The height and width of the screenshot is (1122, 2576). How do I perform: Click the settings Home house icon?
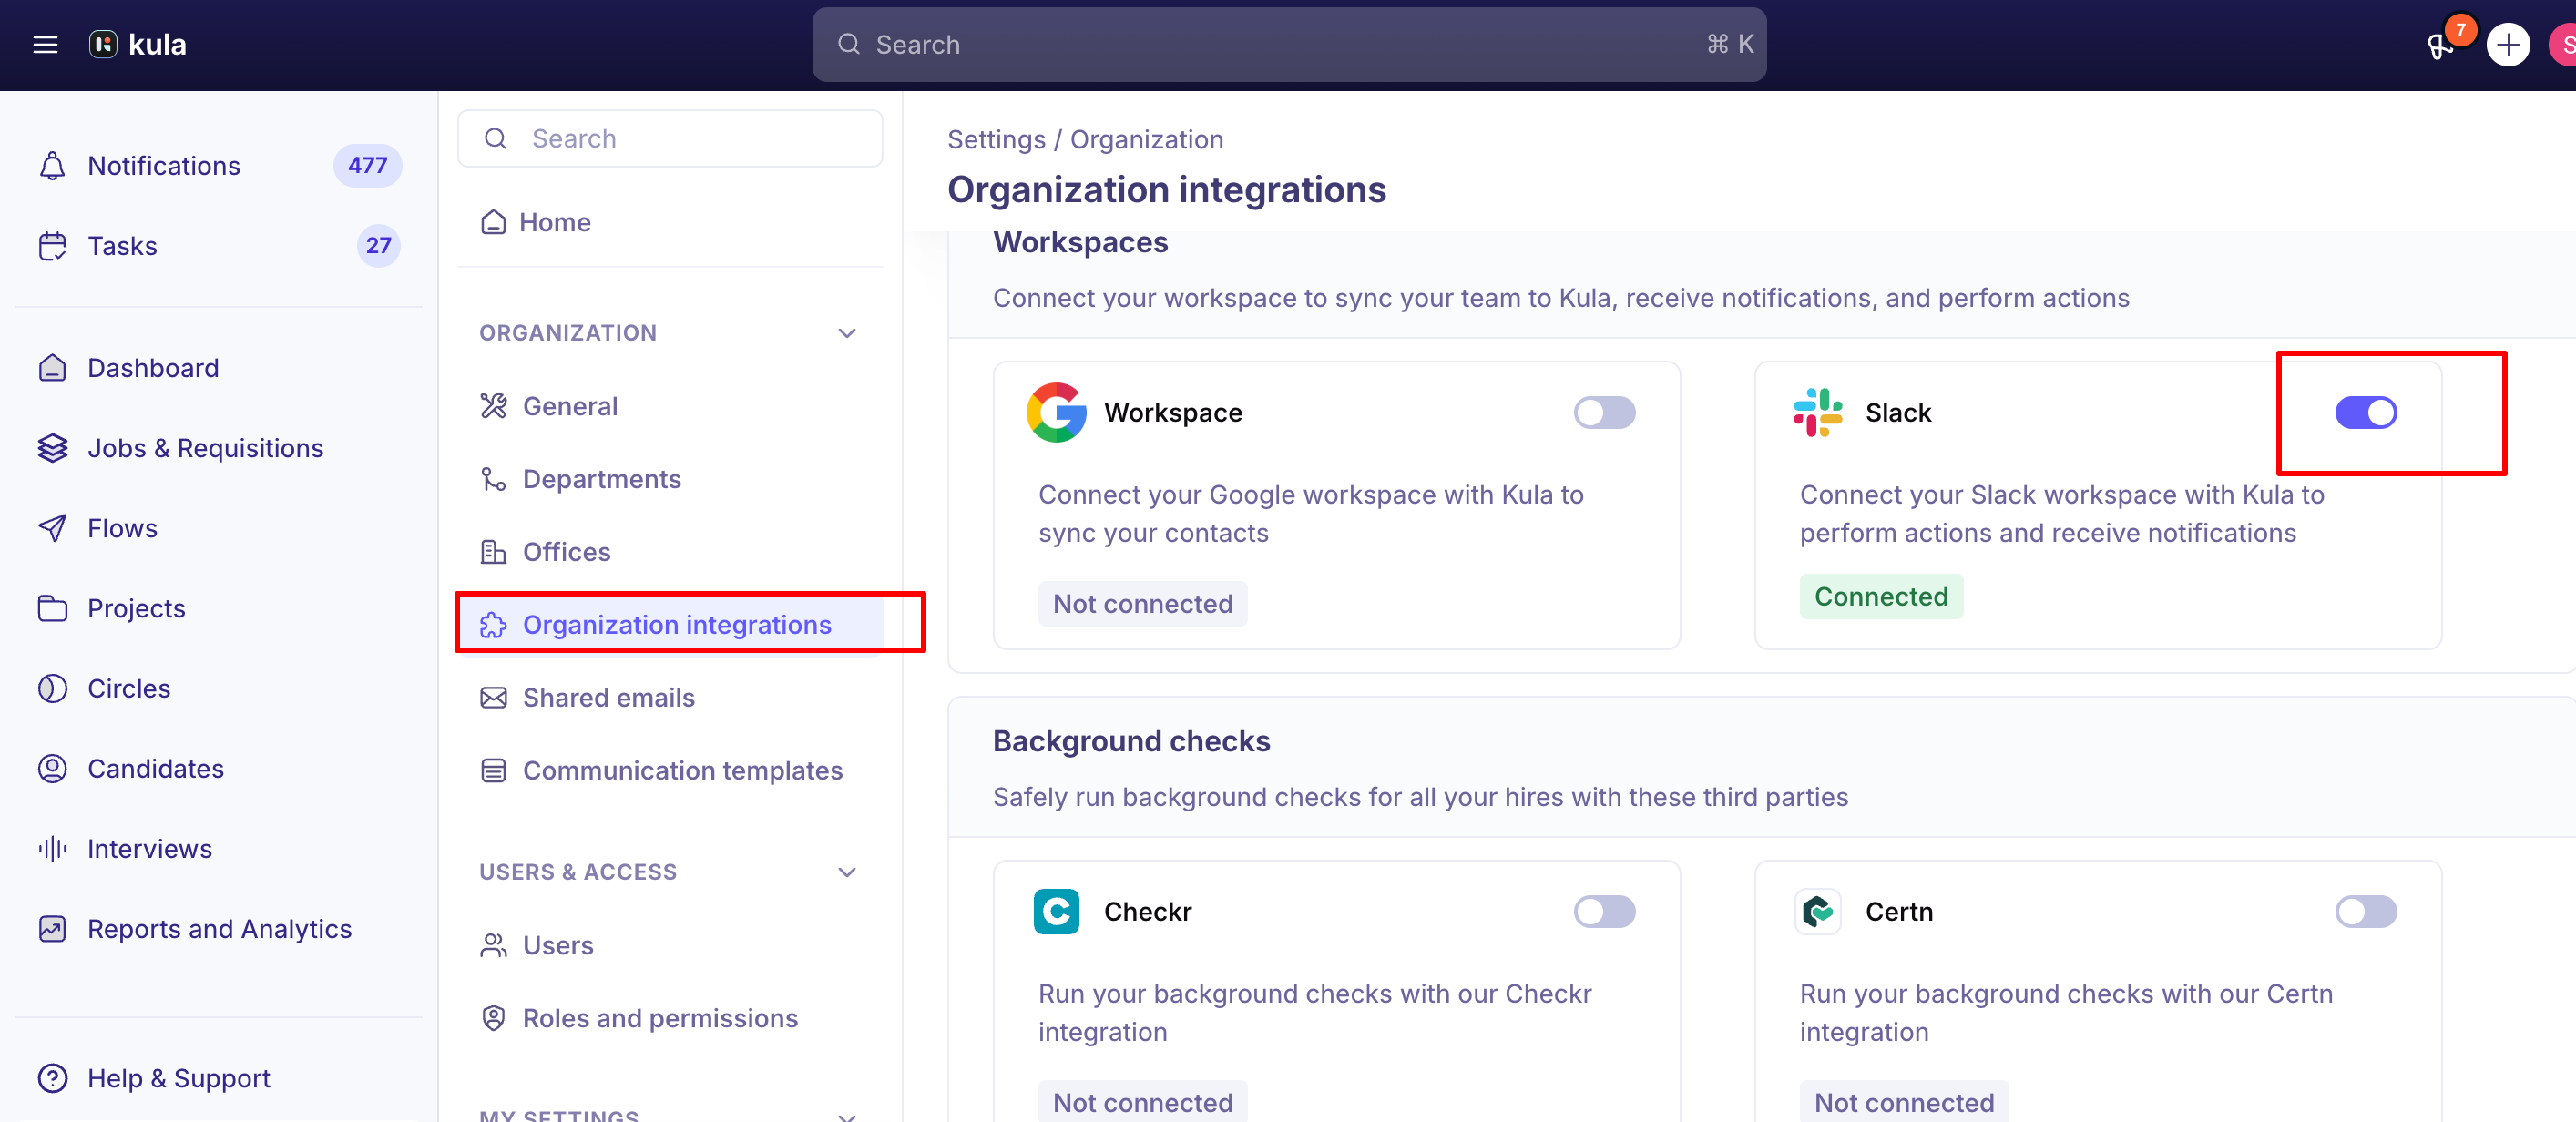[493, 222]
